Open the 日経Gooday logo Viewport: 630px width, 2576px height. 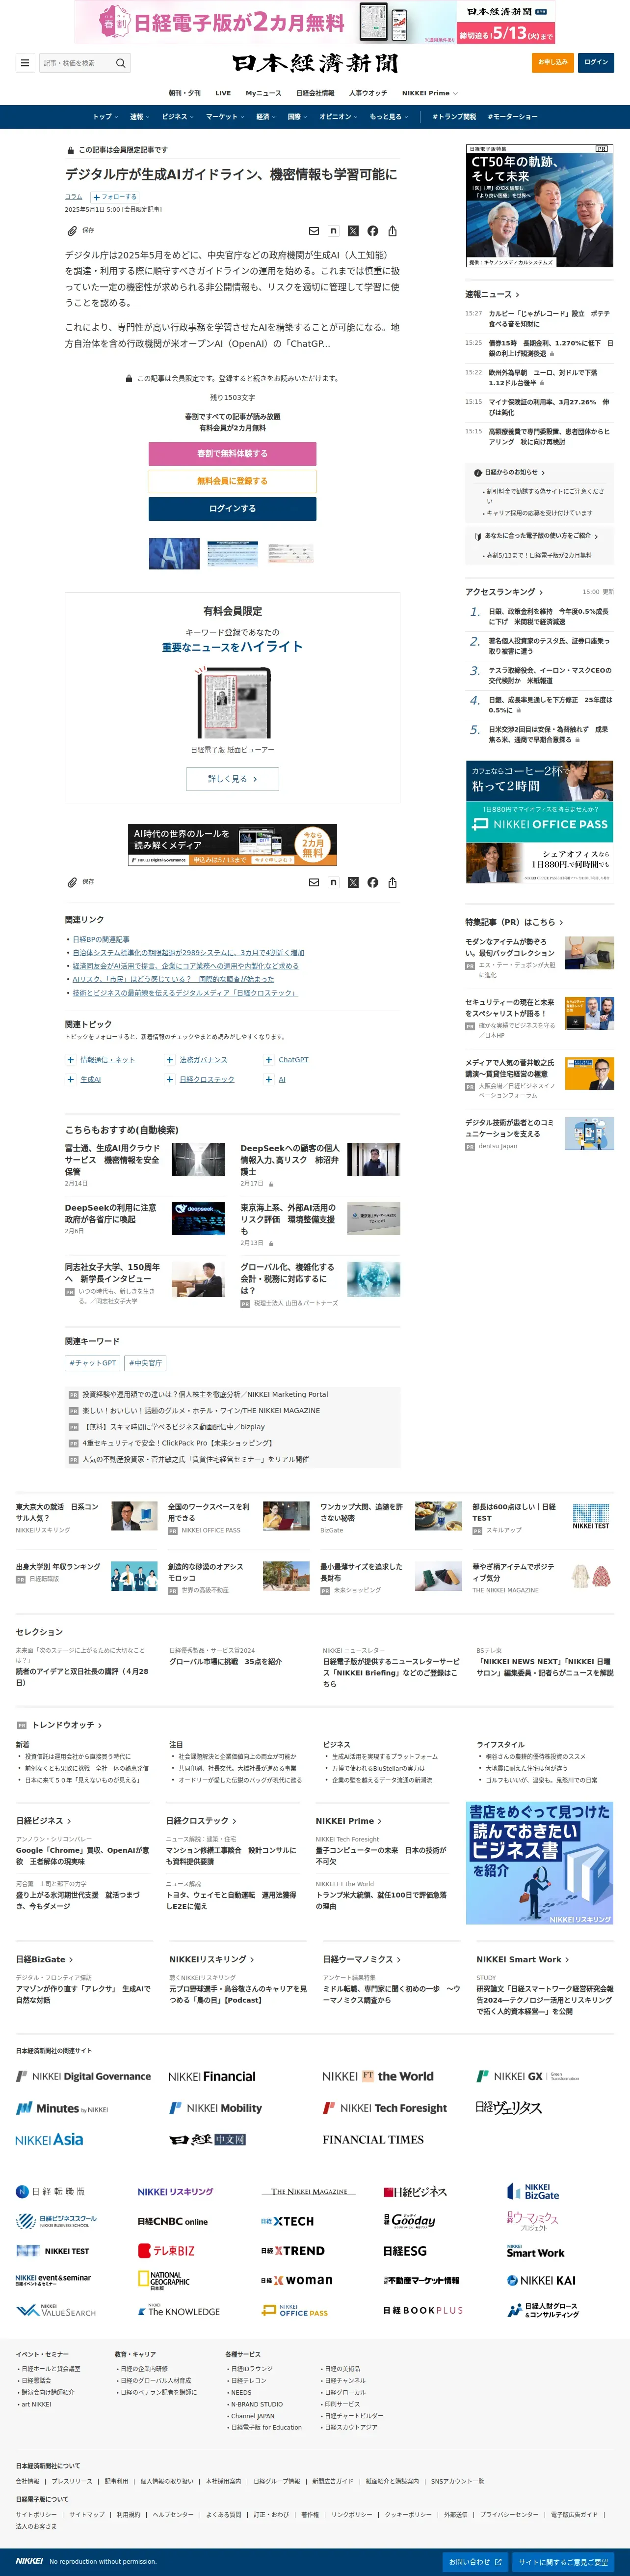click(410, 2221)
